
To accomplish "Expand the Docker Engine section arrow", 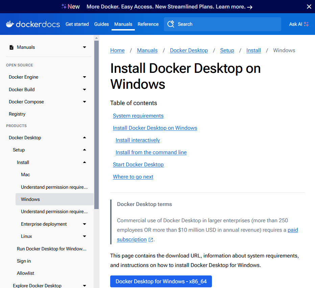I will point(84,77).
